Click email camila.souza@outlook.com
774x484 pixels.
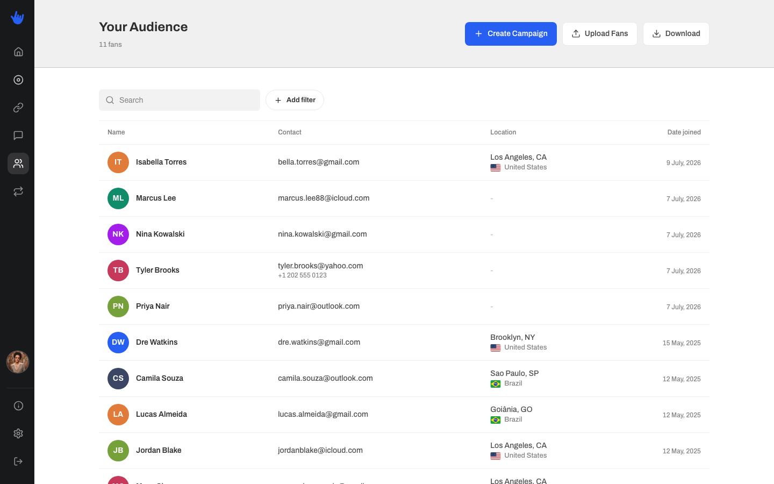pyautogui.click(x=325, y=379)
